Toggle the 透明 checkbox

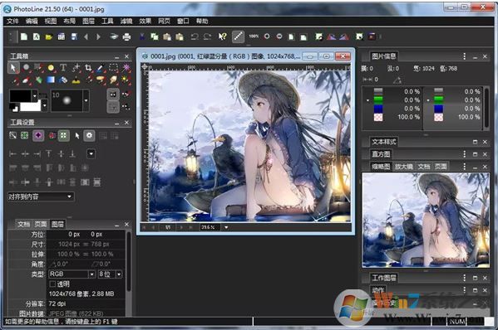[52, 284]
